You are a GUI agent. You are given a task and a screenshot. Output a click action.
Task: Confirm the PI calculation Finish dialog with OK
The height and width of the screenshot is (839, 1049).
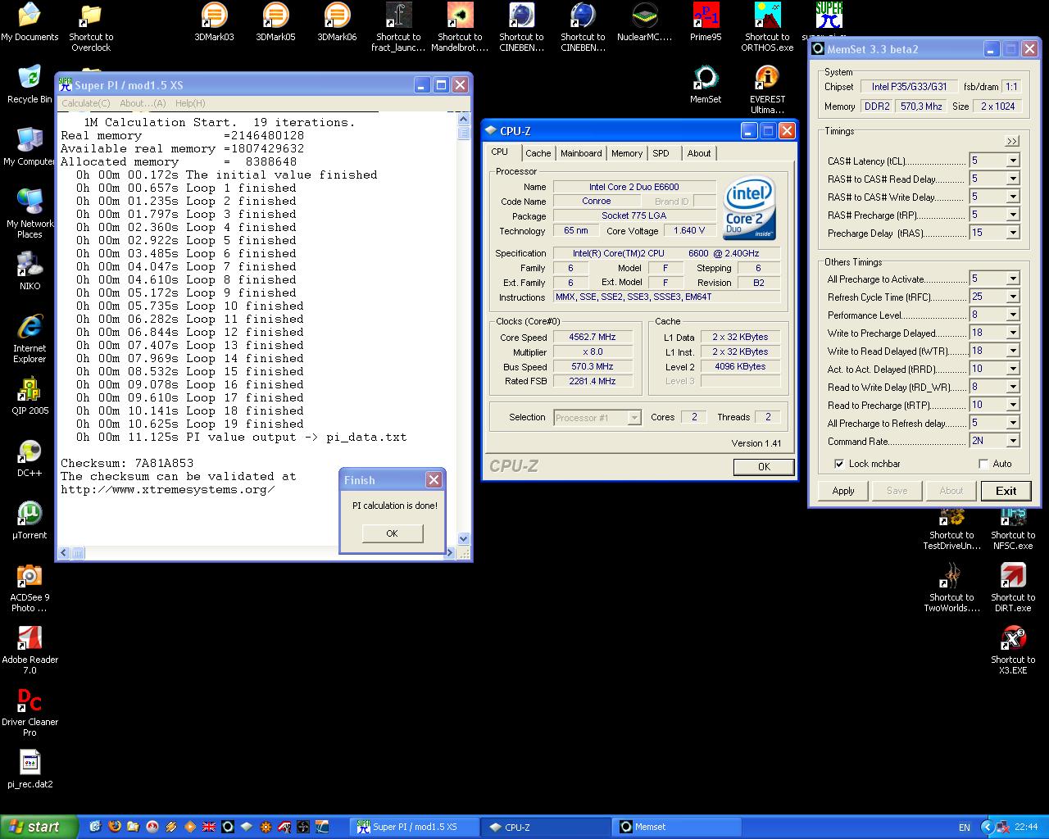click(x=392, y=533)
